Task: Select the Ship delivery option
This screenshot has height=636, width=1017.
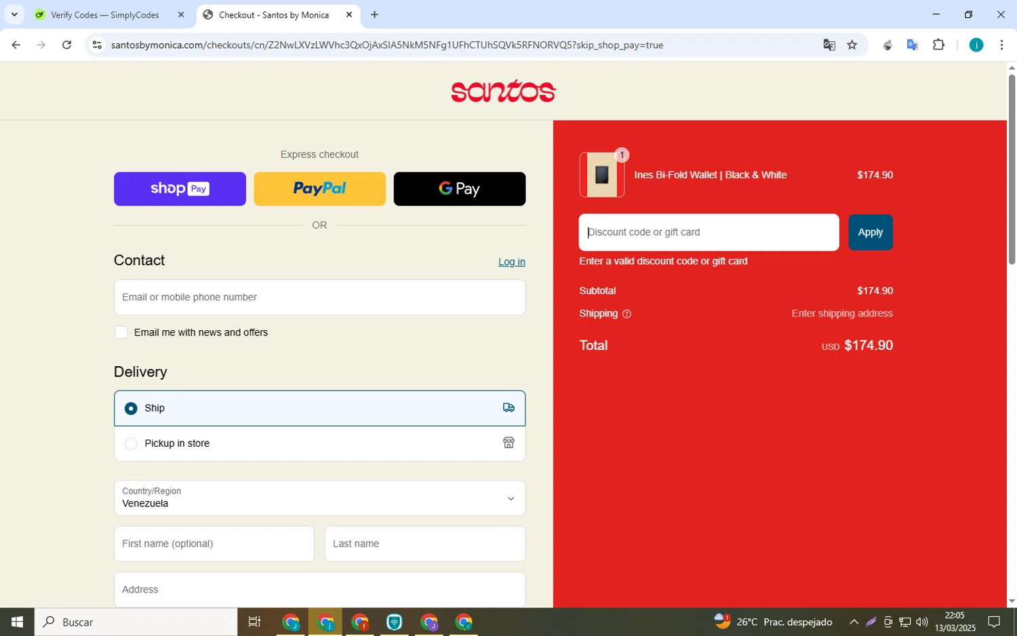Action: tap(319, 408)
